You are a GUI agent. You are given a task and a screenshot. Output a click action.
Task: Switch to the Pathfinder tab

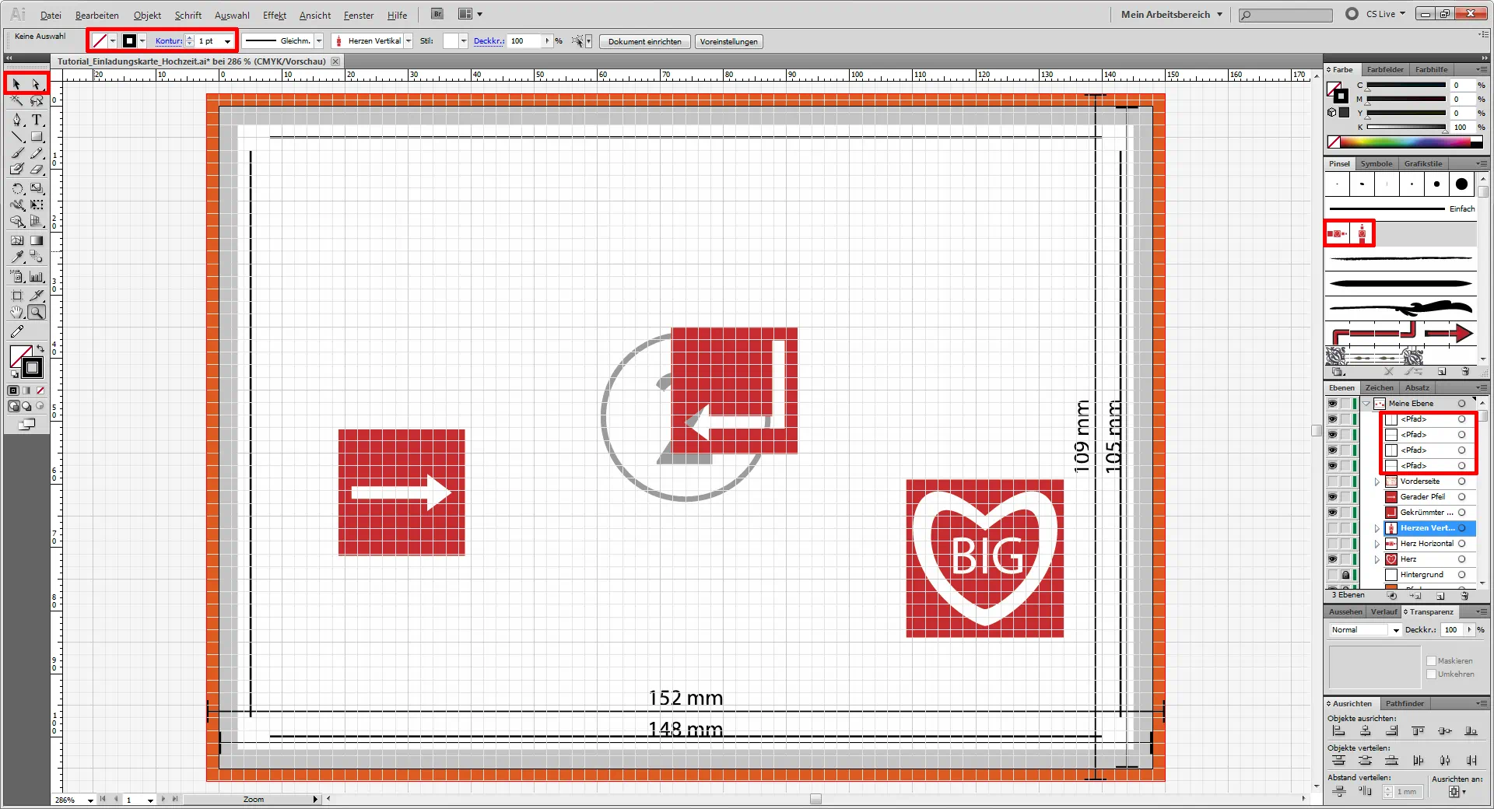(1404, 703)
